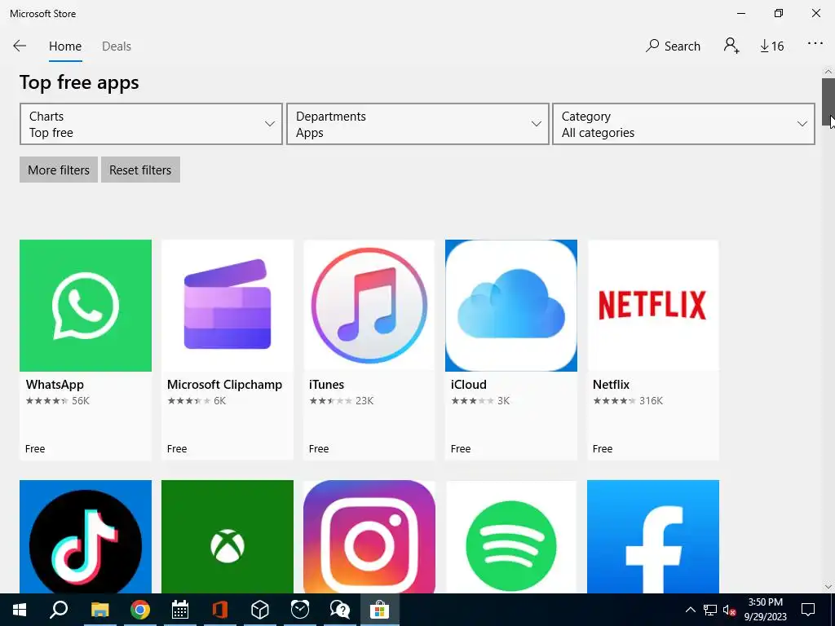Click the Netflix title text
The width and height of the screenshot is (835, 626).
(612, 385)
